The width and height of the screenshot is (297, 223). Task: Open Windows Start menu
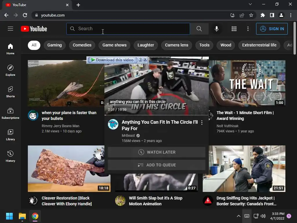click(9, 216)
